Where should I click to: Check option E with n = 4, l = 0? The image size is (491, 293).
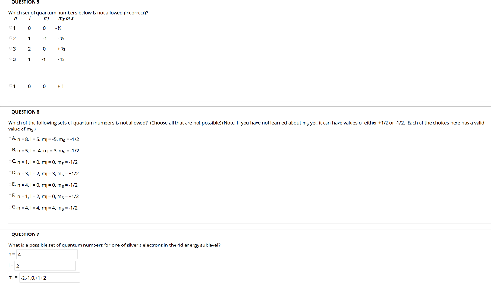tap(11, 185)
